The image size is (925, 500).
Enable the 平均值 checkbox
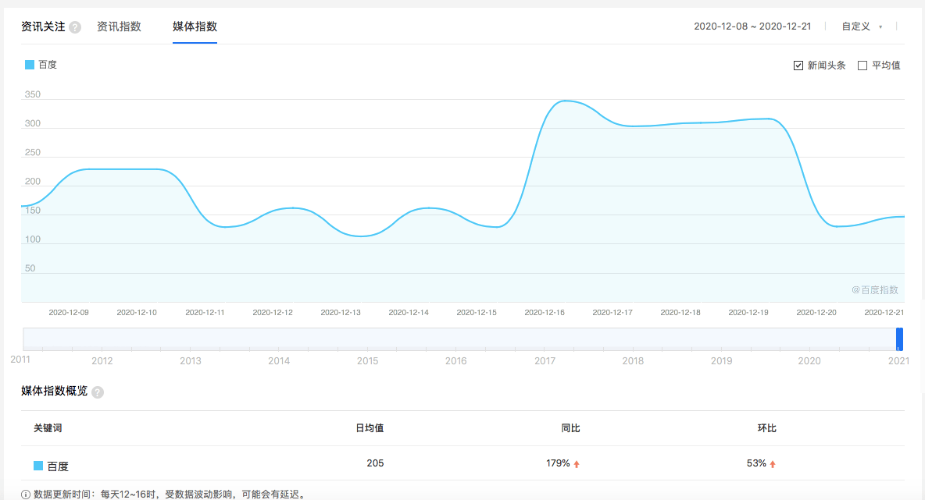862,66
